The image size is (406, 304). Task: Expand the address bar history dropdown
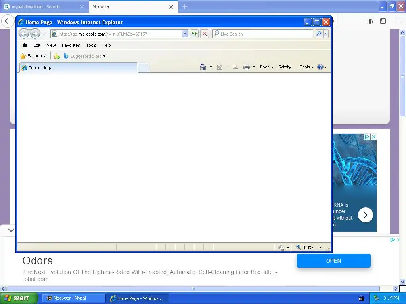coord(185,34)
